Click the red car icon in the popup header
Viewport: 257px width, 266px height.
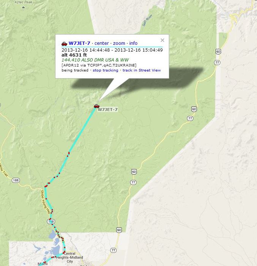64,44
